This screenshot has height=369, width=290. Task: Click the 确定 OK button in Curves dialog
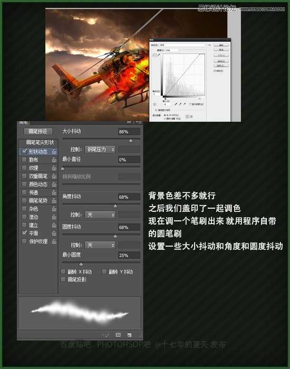pyautogui.click(x=221, y=45)
